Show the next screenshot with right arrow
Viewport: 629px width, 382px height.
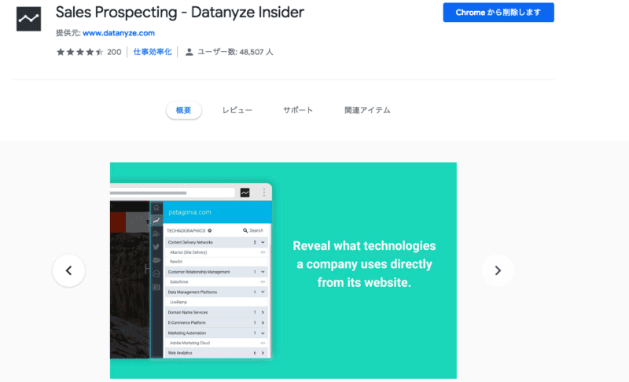[x=498, y=270]
